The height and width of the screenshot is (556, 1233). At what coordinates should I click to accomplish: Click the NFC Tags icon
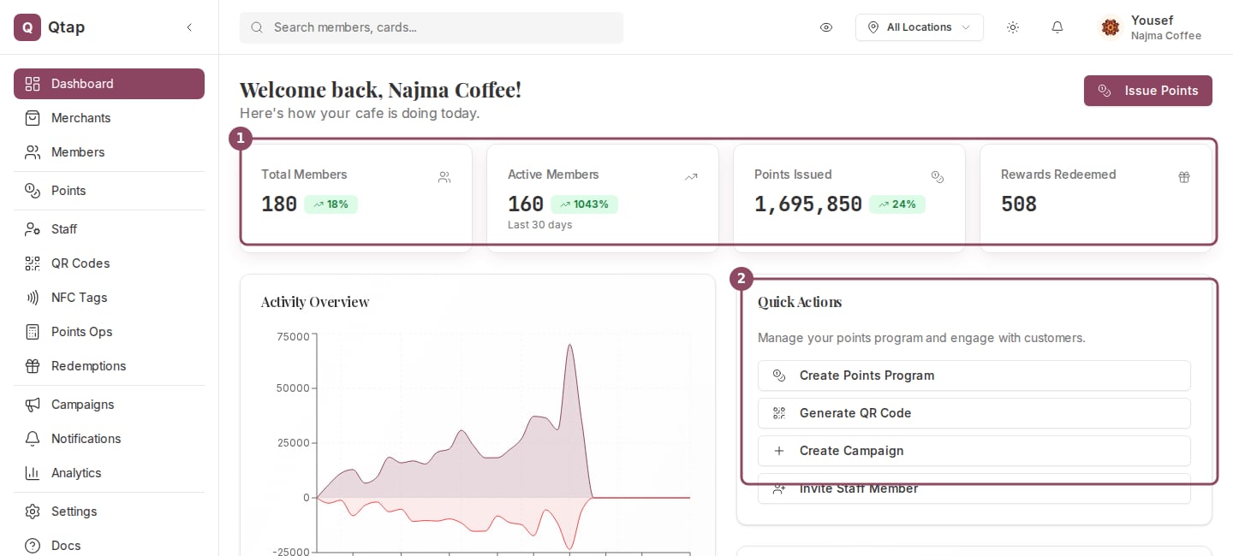tap(33, 298)
